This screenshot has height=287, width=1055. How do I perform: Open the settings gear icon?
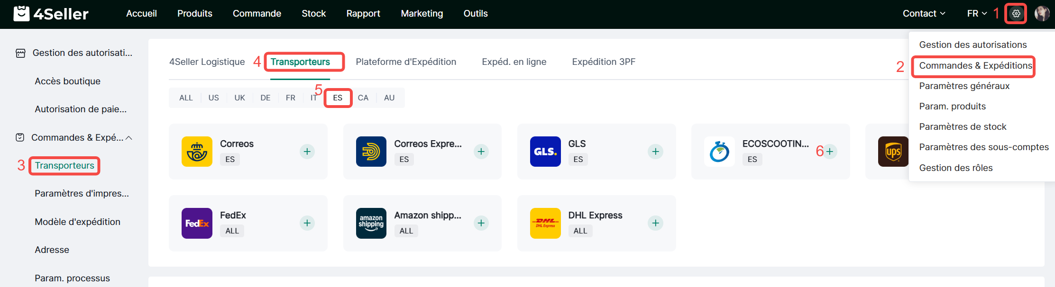click(1016, 14)
